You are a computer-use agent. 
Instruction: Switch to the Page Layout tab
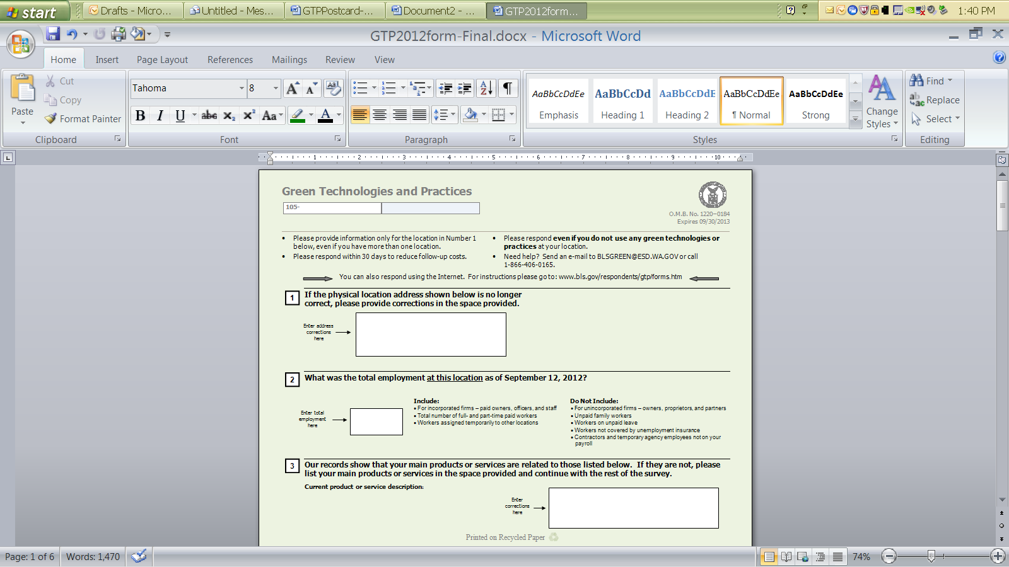point(162,60)
